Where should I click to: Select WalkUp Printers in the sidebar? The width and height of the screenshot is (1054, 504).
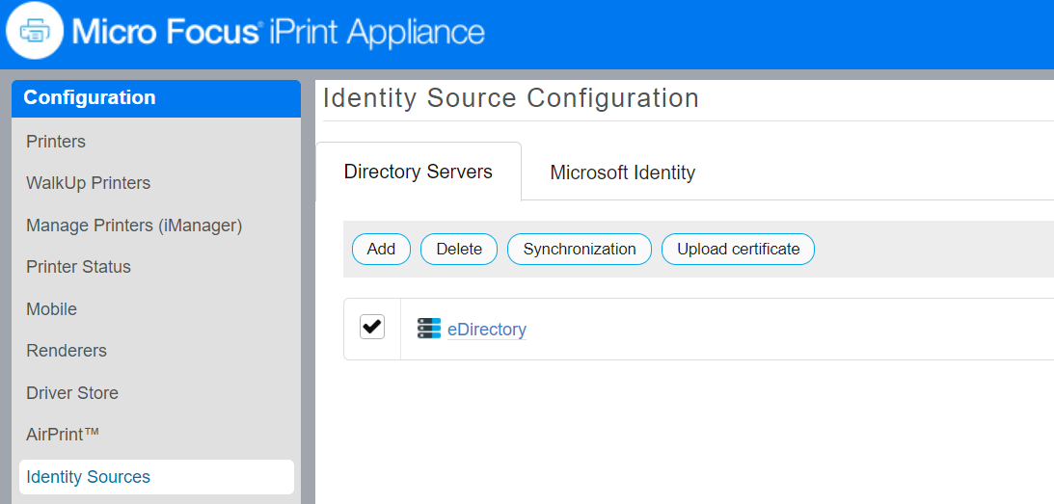(89, 183)
